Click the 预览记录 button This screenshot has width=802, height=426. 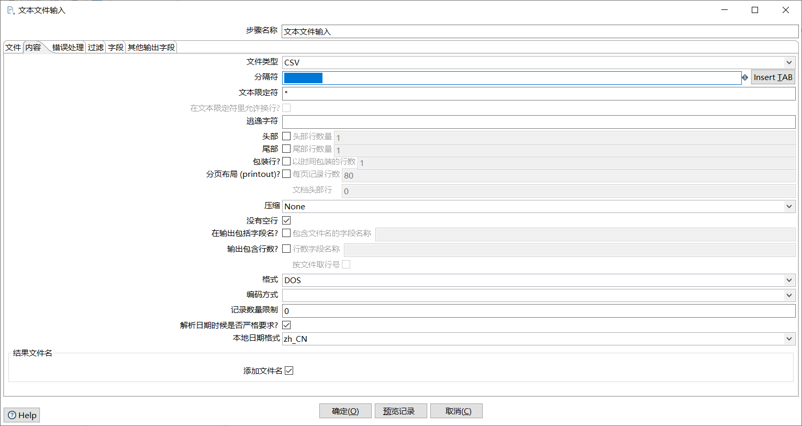[401, 411]
